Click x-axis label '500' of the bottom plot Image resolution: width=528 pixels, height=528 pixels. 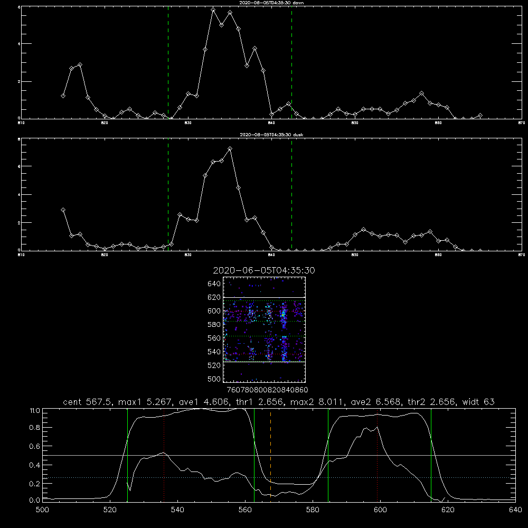pyautogui.click(x=42, y=510)
